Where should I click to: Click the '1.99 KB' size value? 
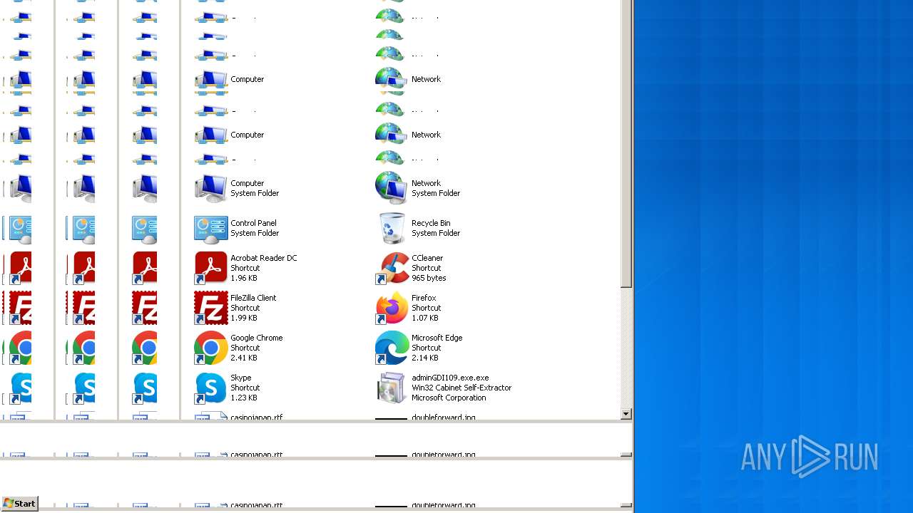[x=244, y=318]
